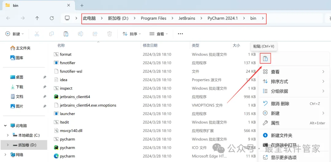The width and height of the screenshot is (331, 162).
Task: Collapse the 此电脑 tree node
Action: pyautogui.click(x=5, y=126)
